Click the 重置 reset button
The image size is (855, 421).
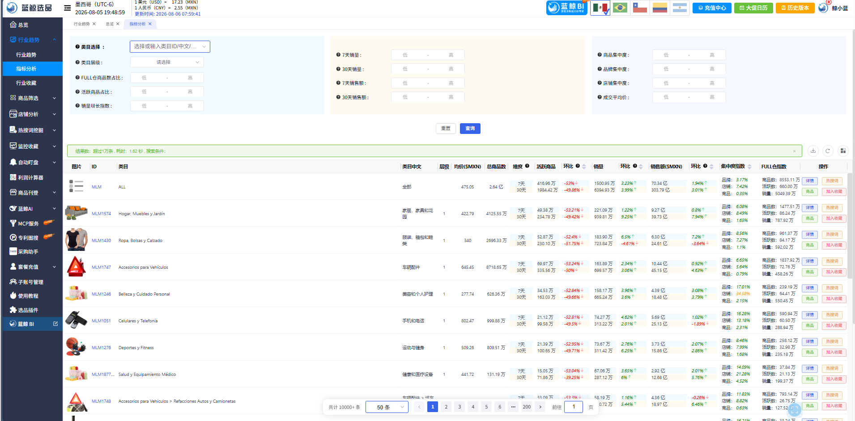[x=446, y=129]
